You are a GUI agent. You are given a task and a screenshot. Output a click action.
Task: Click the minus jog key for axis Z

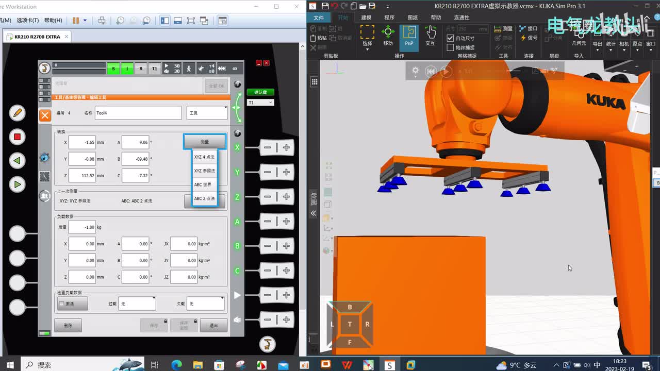267,197
